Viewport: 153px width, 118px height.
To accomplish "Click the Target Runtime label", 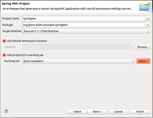I will (x=12, y=31).
